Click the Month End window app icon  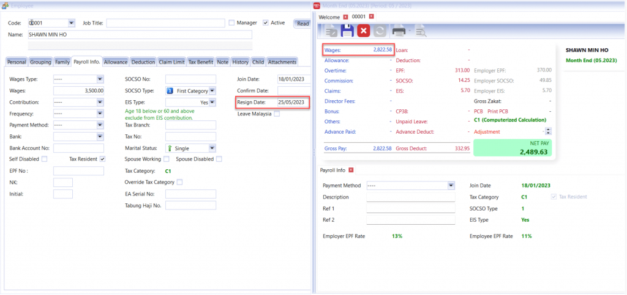click(317, 5)
